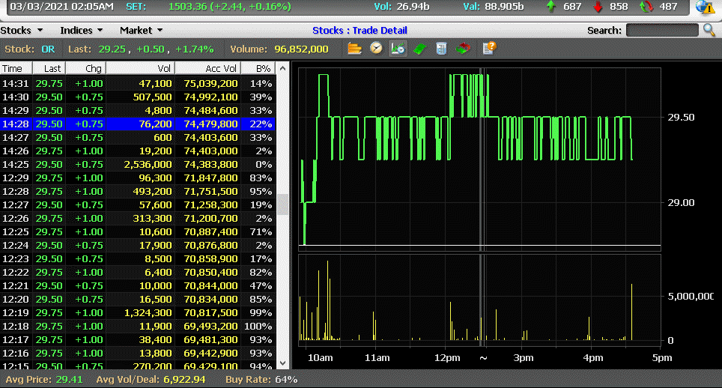Viewport: 722px width, 388px height.
Task: Sort by the Time column header
Action: pyautogui.click(x=16, y=69)
